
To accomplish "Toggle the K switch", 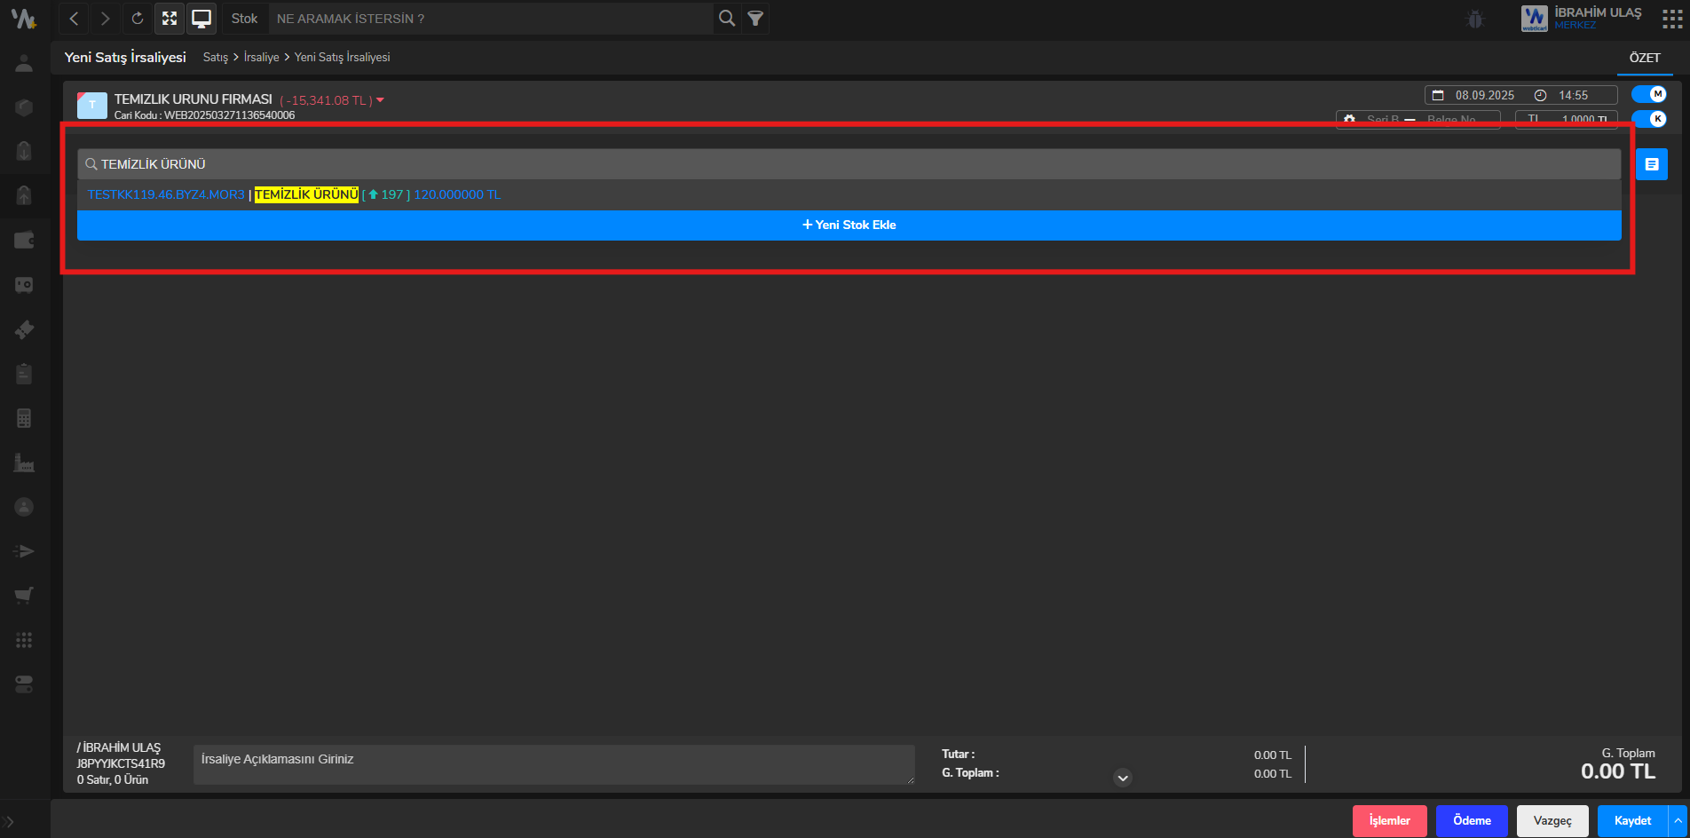I will pyautogui.click(x=1649, y=119).
